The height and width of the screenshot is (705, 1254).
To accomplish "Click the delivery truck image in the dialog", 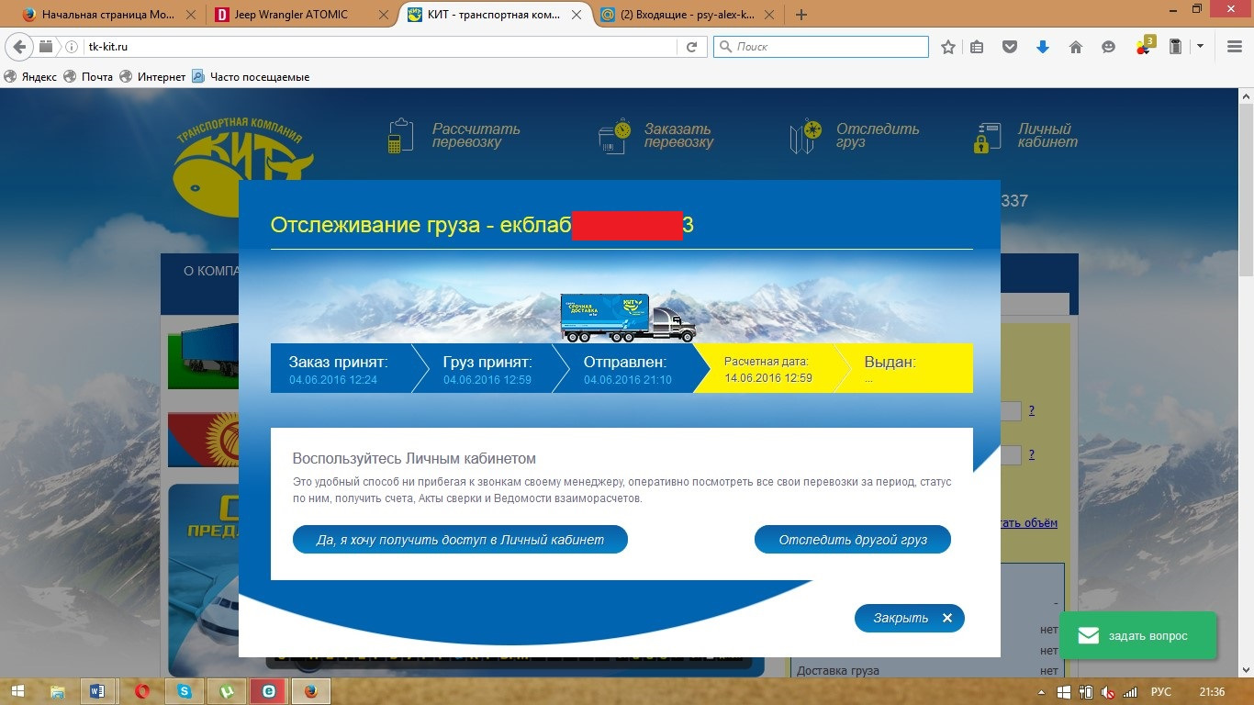I will point(628,318).
